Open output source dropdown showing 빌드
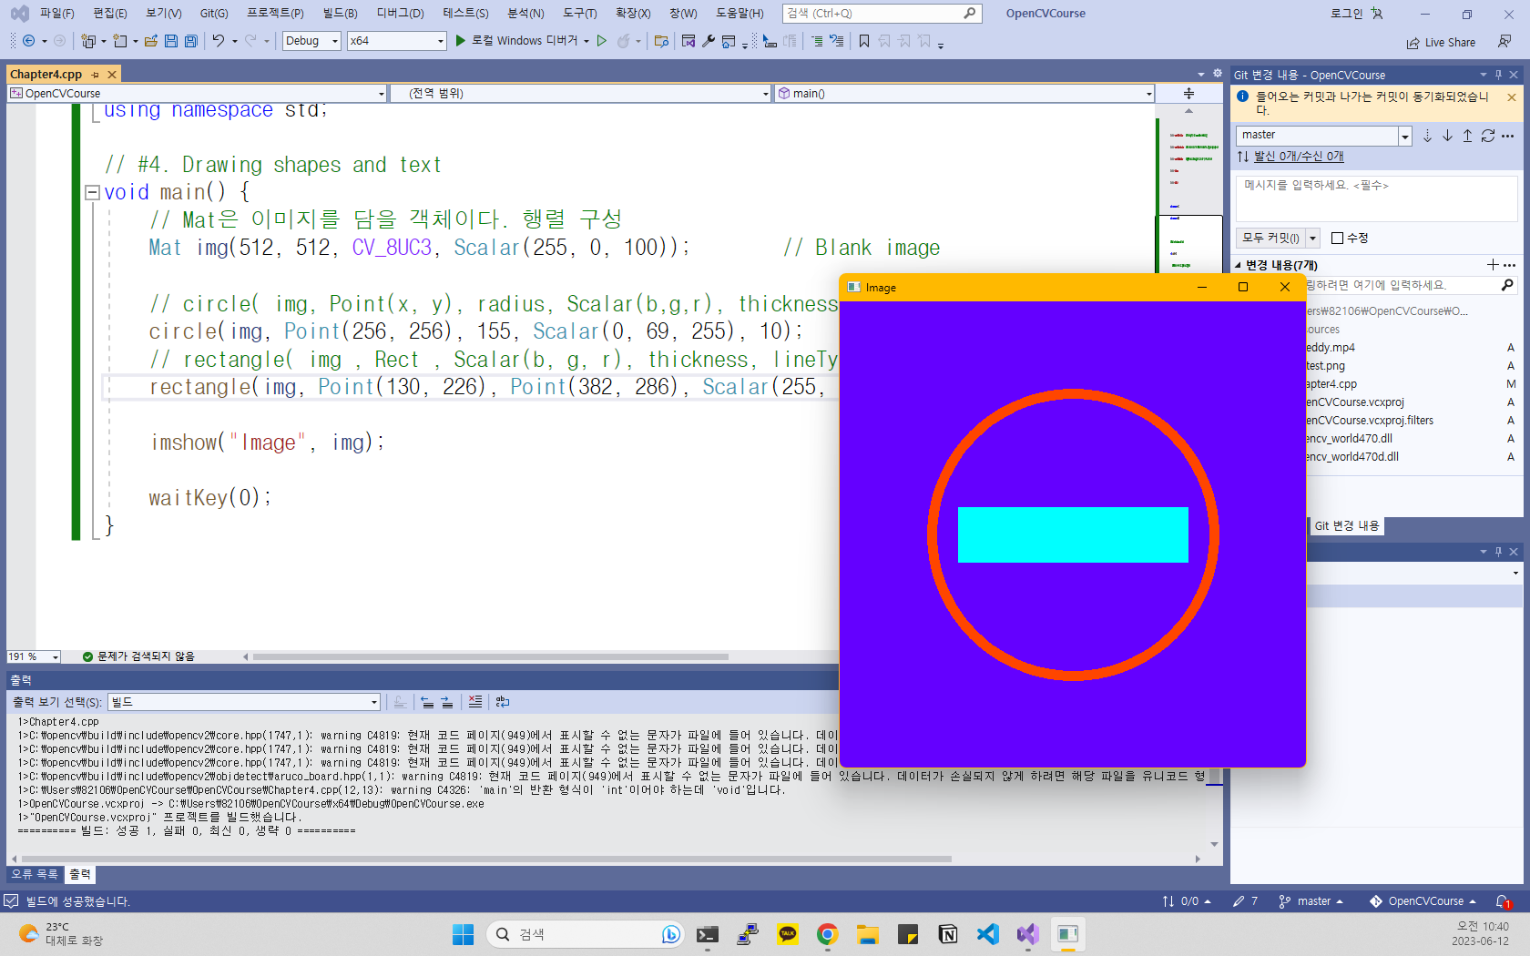Image resolution: width=1530 pixels, height=956 pixels. tap(244, 702)
